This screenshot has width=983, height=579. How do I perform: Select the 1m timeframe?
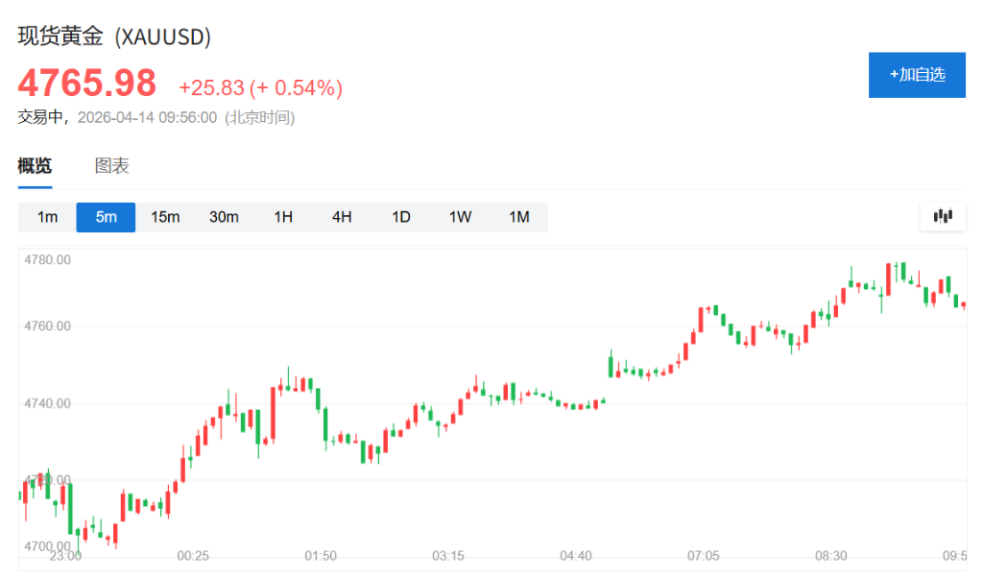[x=47, y=217]
